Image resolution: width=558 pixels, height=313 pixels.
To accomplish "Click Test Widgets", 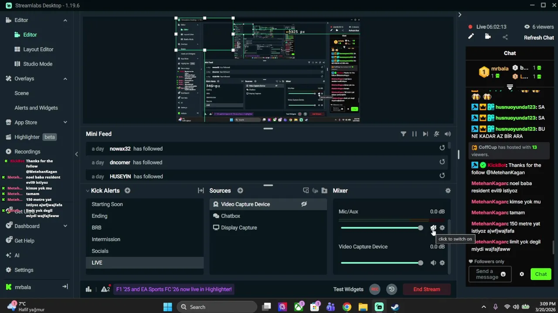I will pyautogui.click(x=348, y=289).
